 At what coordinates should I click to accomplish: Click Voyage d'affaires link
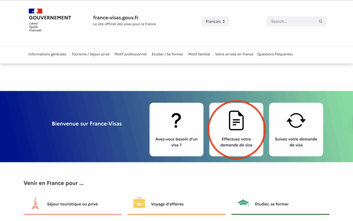point(167,204)
